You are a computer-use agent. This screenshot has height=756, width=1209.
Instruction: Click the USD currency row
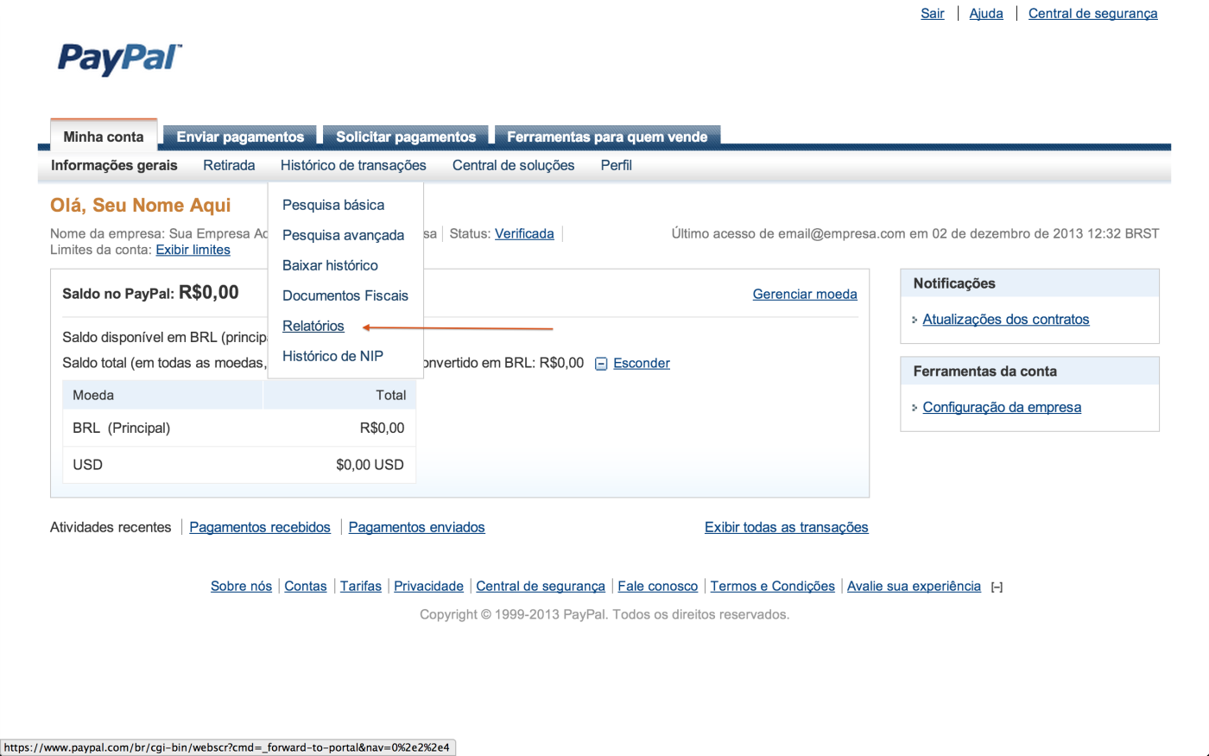click(x=239, y=465)
